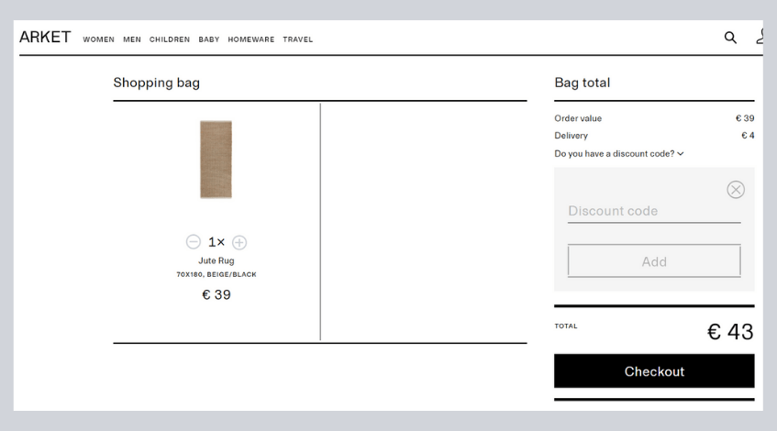The width and height of the screenshot is (777, 431).
Task: Click the Add discount button
Action: tap(654, 261)
